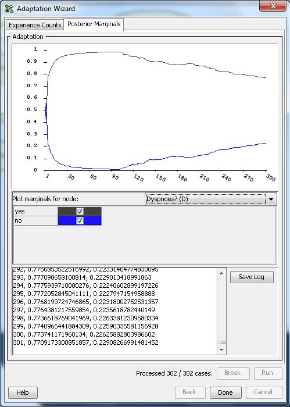Click log line starting with 294
This screenshot has width=290, height=407.
(x=85, y=285)
